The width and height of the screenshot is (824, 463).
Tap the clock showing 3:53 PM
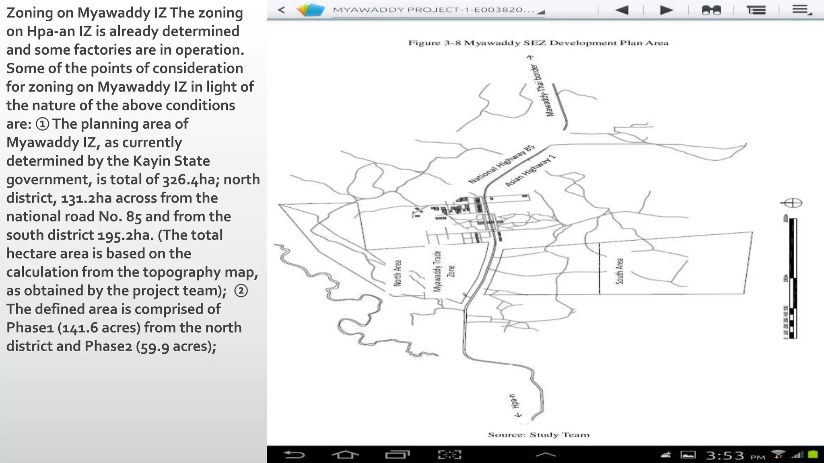point(735,455)
